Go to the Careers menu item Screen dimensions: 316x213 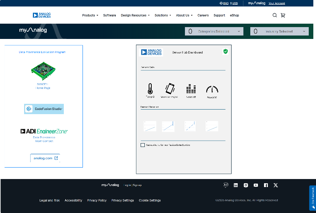[203, 15]
